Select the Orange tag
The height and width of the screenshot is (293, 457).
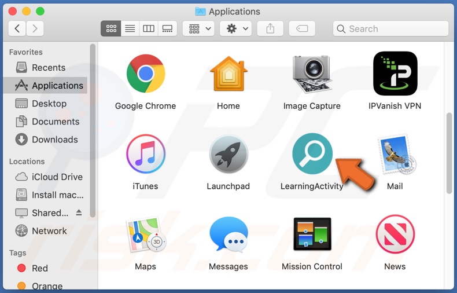(x=45, y=285)
